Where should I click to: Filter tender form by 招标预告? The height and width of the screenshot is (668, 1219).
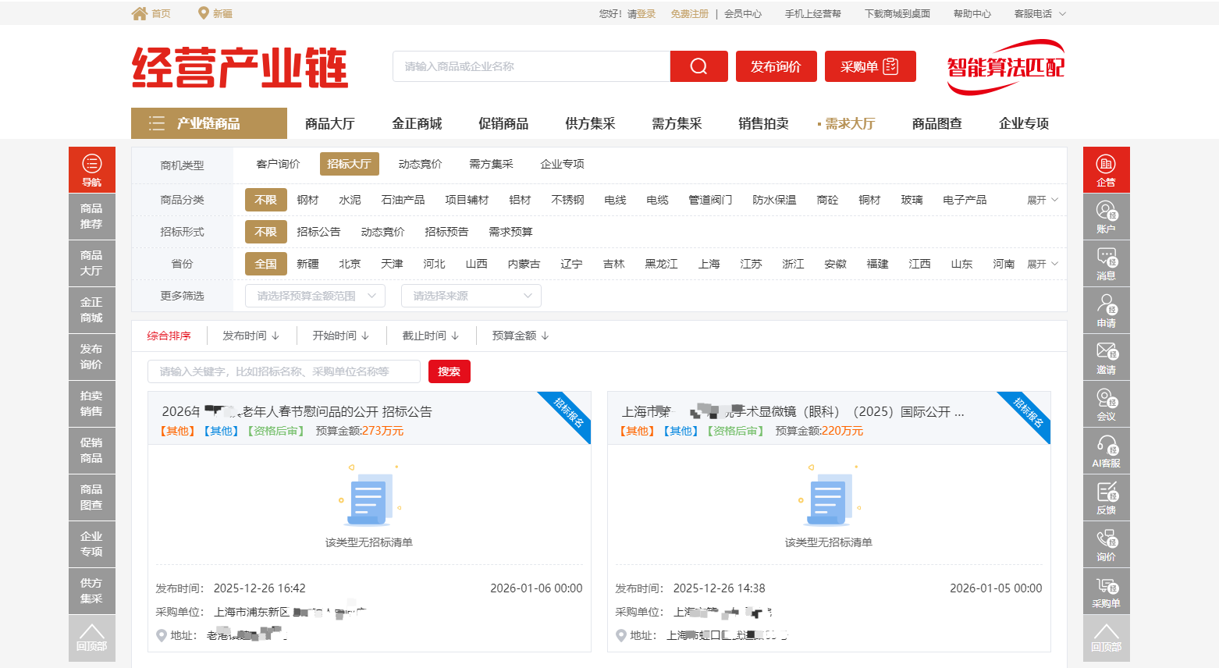tap(446, 232)
